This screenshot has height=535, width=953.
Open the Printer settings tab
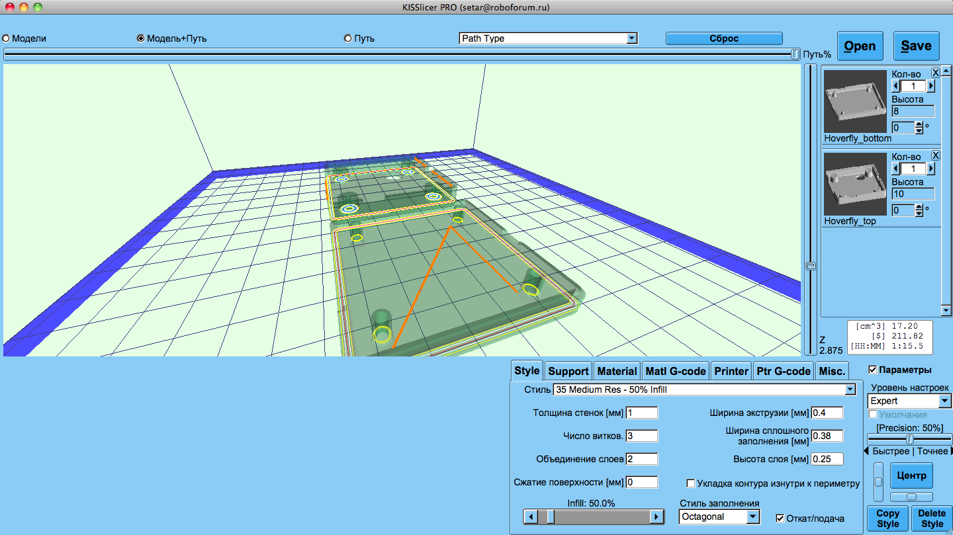[x=731, y=371]
